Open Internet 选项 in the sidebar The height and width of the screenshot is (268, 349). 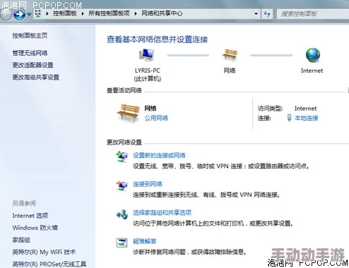click(x=30, y=216)
